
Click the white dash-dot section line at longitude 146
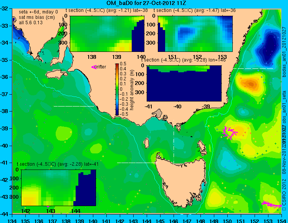tap(174, 141)
